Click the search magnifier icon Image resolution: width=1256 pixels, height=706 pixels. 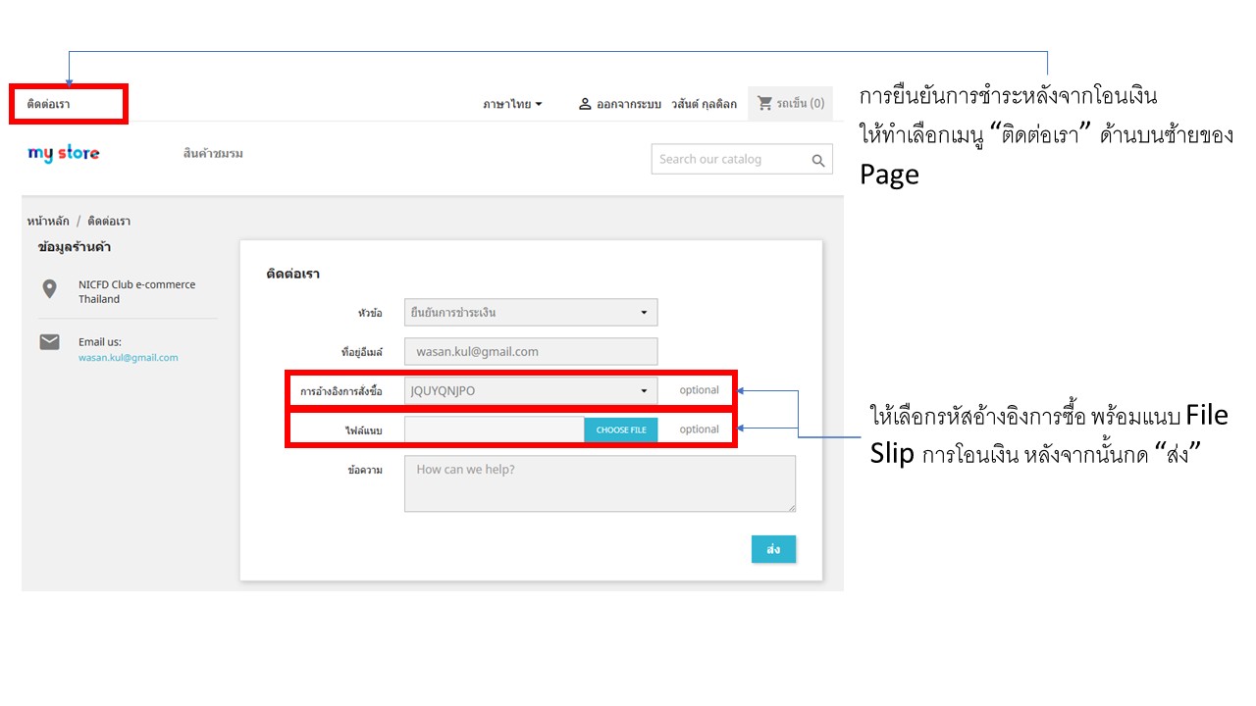tap(818, 160)
